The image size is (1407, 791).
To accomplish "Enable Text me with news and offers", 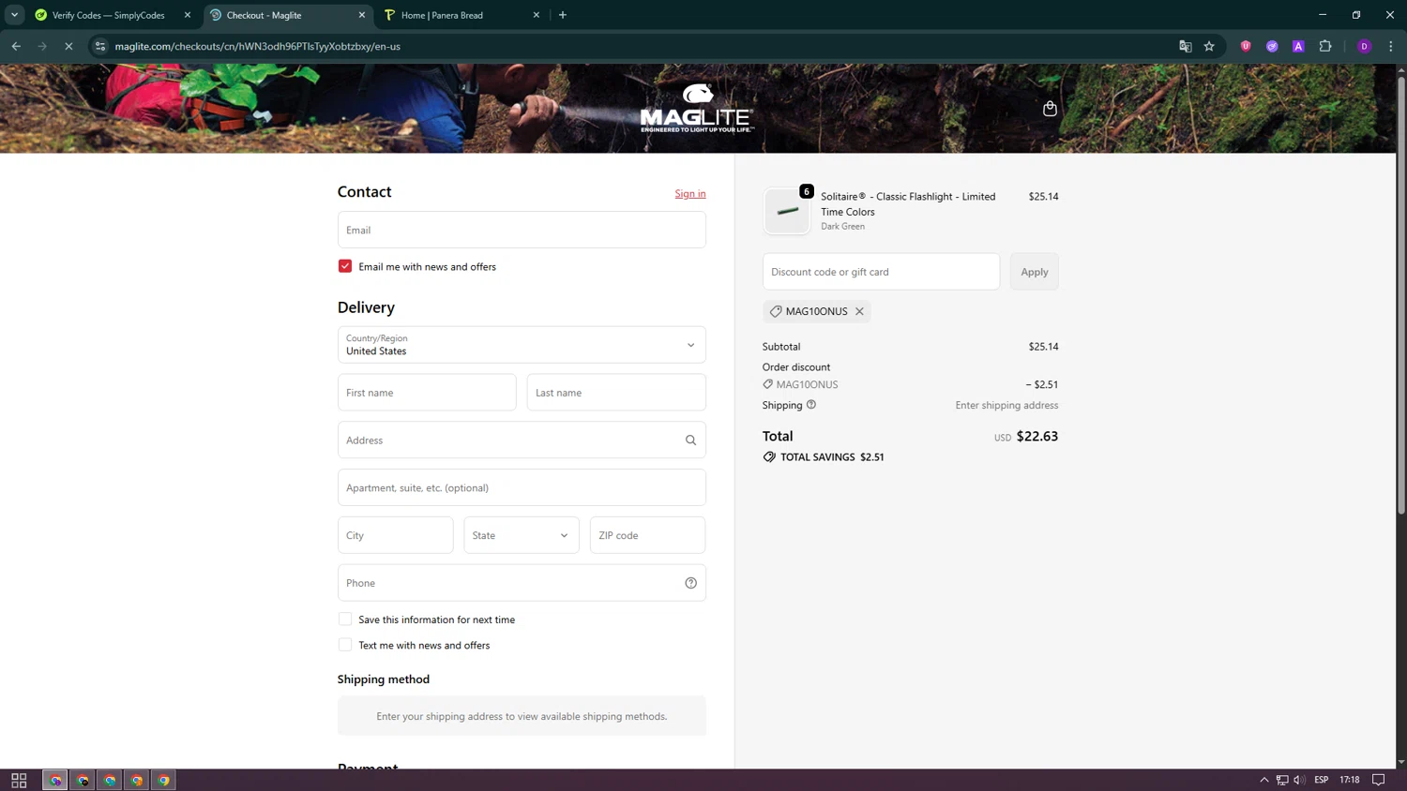I will (x=345, y=645).
